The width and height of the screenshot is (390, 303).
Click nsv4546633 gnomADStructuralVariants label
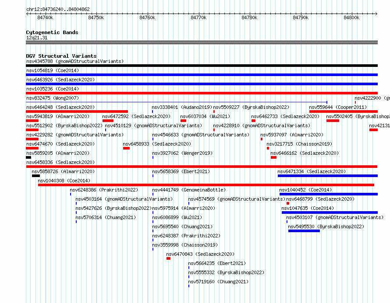click(x=201, y=135)
